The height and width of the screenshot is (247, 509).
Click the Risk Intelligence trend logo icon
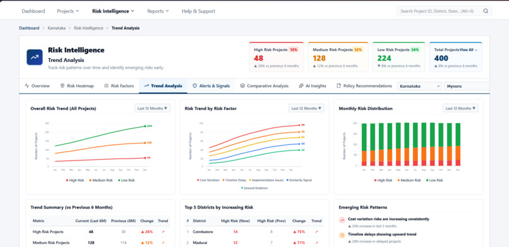(x=35, y=57)
